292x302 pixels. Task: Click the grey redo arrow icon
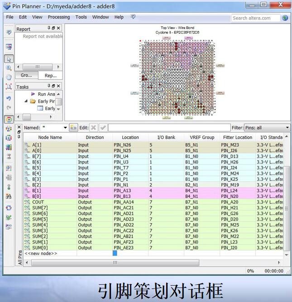9,108
